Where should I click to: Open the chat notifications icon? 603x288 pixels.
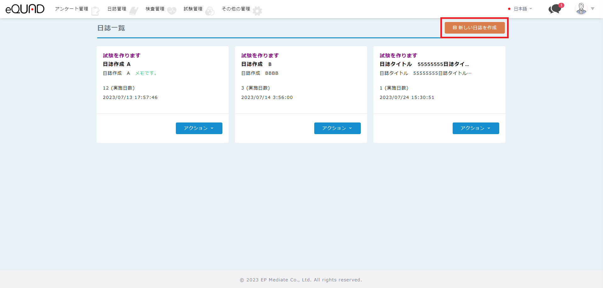[555, 9]
